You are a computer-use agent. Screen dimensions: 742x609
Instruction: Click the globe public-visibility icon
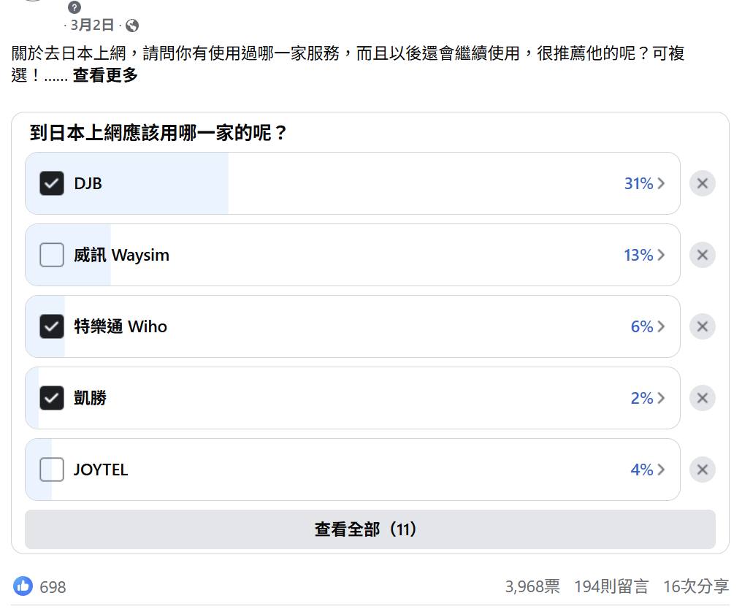pyautogui.click(x=132, y=26)
